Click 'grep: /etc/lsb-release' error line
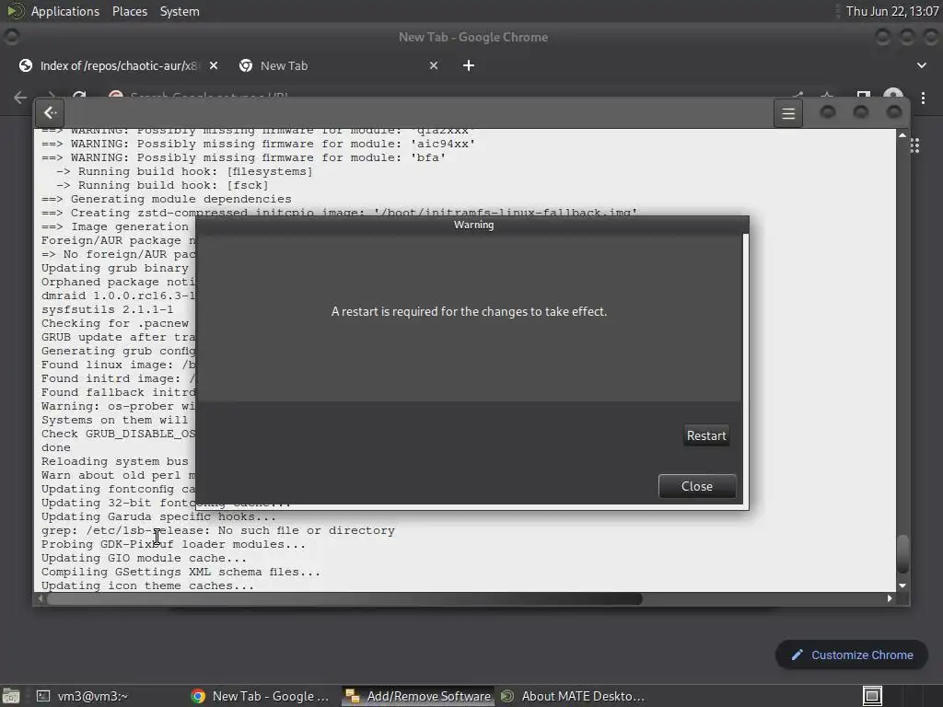The width and height of the screenshot is (943, 707). 217,530
